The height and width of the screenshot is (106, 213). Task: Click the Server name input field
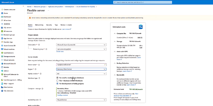tap(81, 65)
